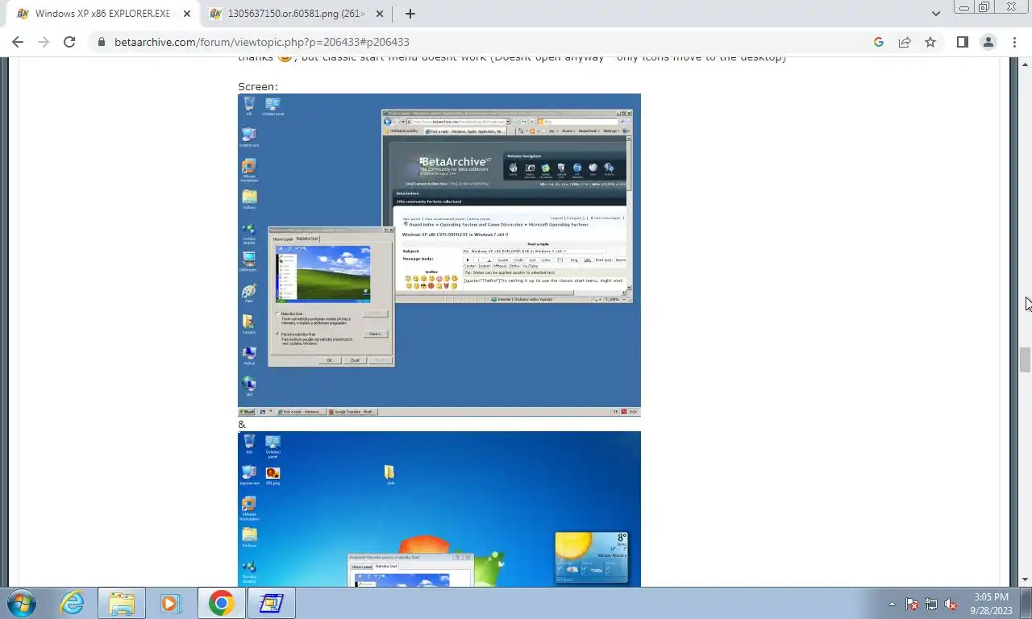Open the Chrome three-dot menu

pos(1013,42)
